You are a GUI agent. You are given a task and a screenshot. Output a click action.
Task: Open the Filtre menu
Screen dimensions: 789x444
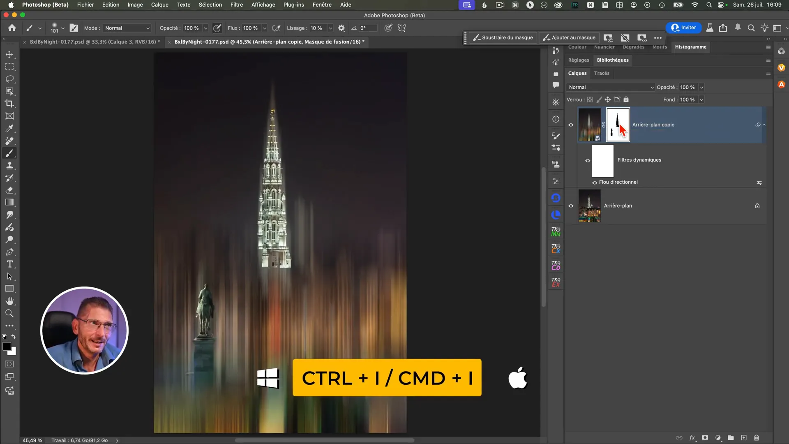236,5
